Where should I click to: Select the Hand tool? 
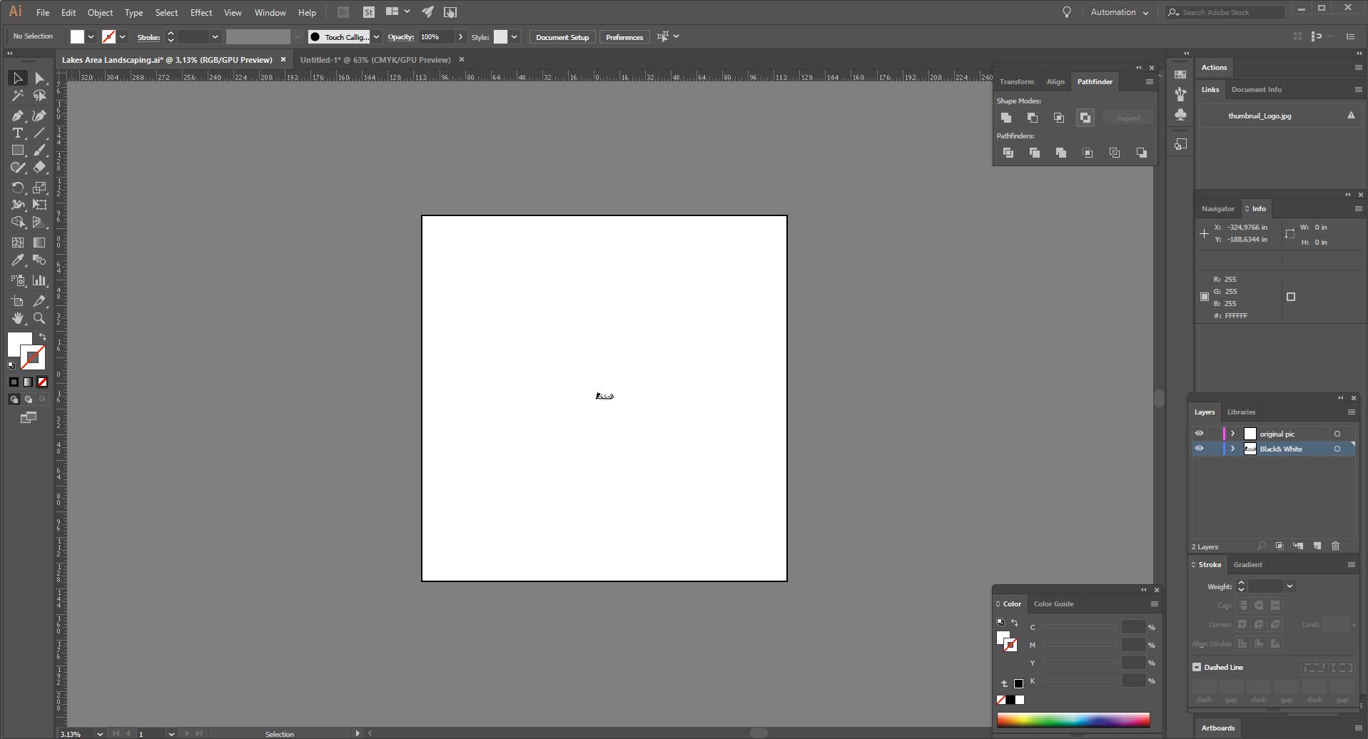click(18, 318)
